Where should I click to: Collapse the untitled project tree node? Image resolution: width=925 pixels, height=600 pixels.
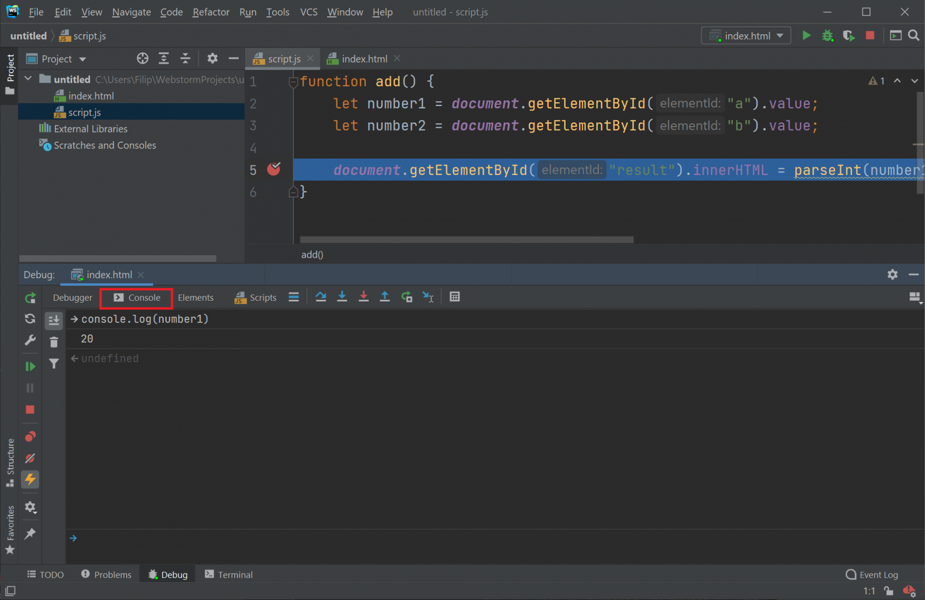(x=27, y=79)
